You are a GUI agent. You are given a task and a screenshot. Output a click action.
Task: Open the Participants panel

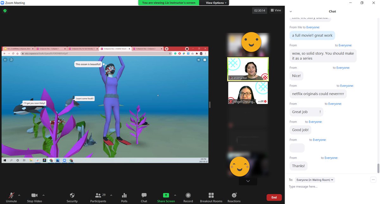pos(98,197)
